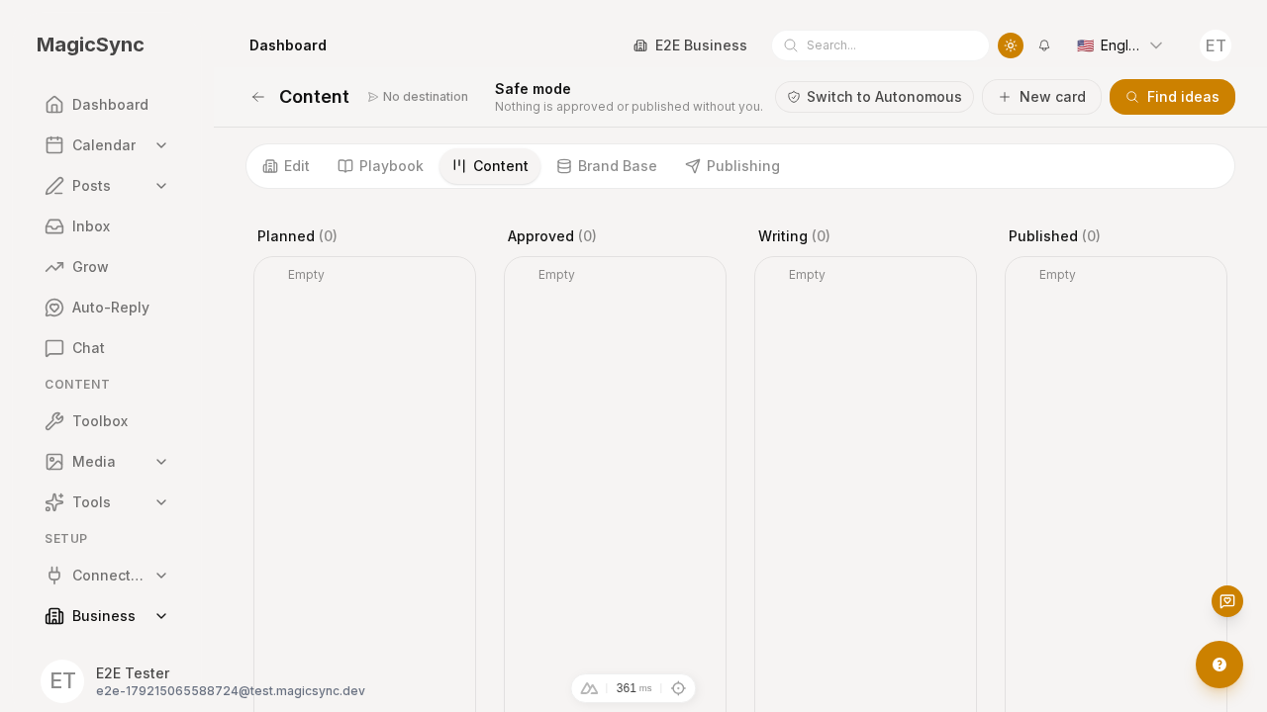The height and width of the screenshot is (712, 1267).
Task: Click the devtools inspector crosshair icon
Action: [x=678, y=688]
